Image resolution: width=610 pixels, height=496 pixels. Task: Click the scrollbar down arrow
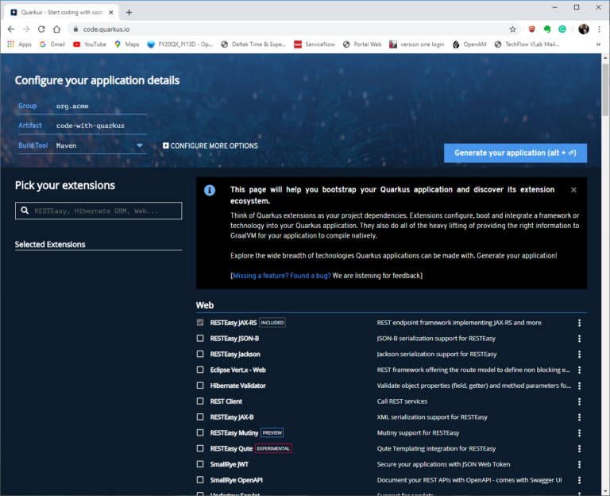605,492
